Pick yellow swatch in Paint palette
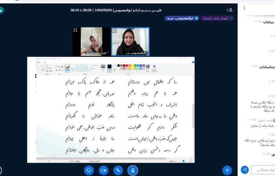This screenshot has width=275, height=176. (132, 66)
